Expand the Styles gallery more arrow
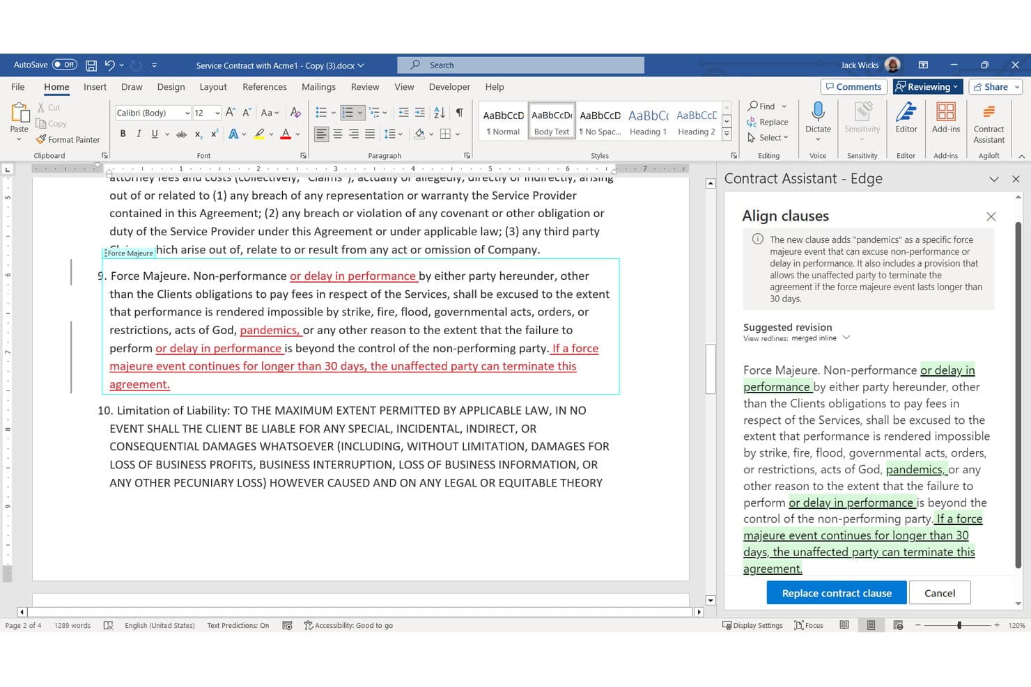1031x687 pixels. coord(727,134)
